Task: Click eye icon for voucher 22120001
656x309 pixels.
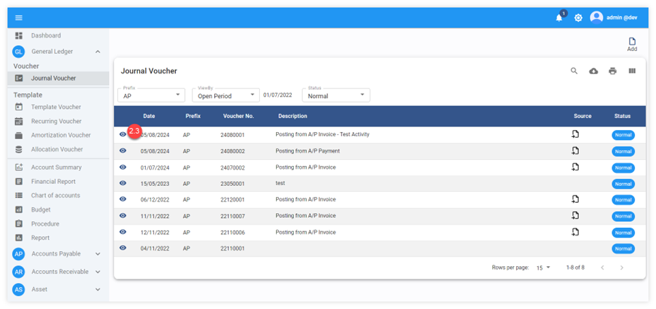Action: pyautogui.click(x=123, y=199)
